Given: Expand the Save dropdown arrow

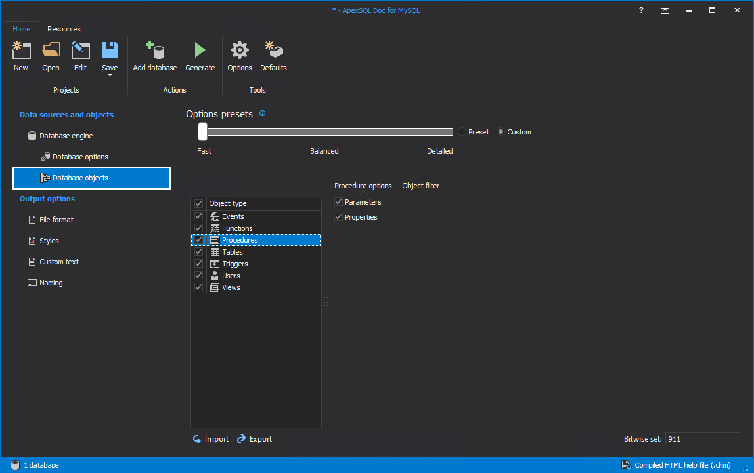Looking at the screenshot, I should point(110,75).
